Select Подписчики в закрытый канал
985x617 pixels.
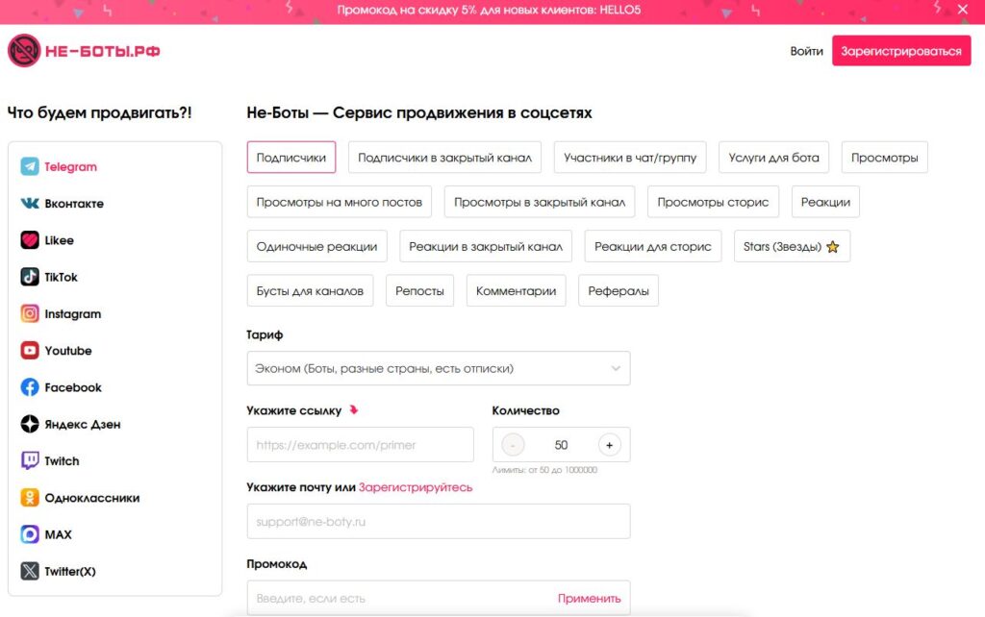444,158
